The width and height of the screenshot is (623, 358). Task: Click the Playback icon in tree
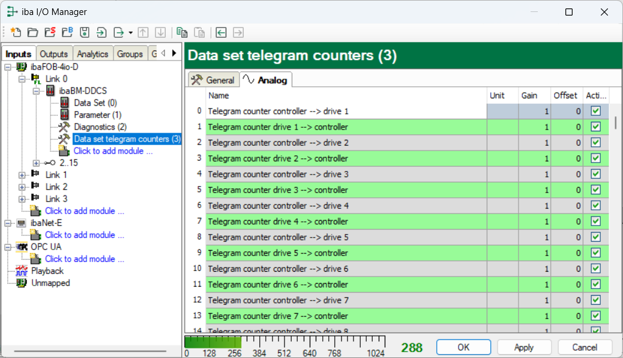pyautogui.click(x=22, y=271)
